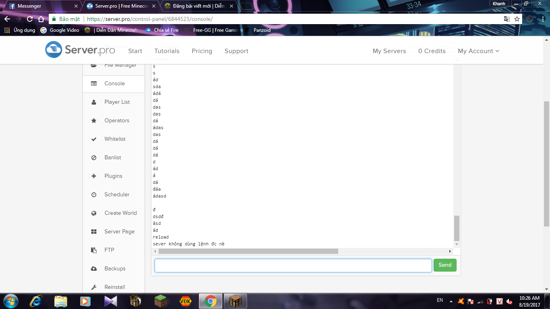The height and width of the screenshot is (309, 550).
Task: Go back with the browser back arrow
Action: pos(7,19)
